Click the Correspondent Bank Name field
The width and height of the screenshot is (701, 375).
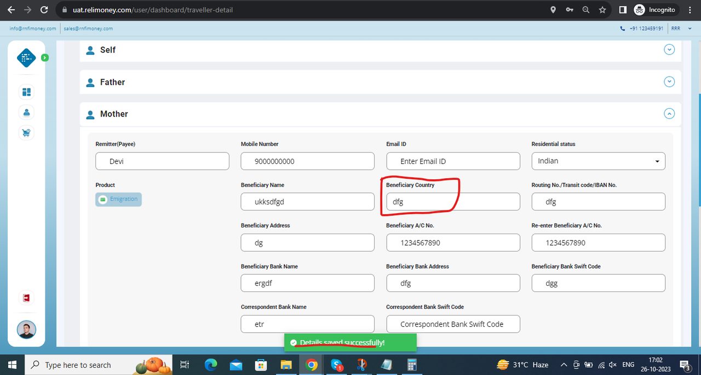point(308,324)
